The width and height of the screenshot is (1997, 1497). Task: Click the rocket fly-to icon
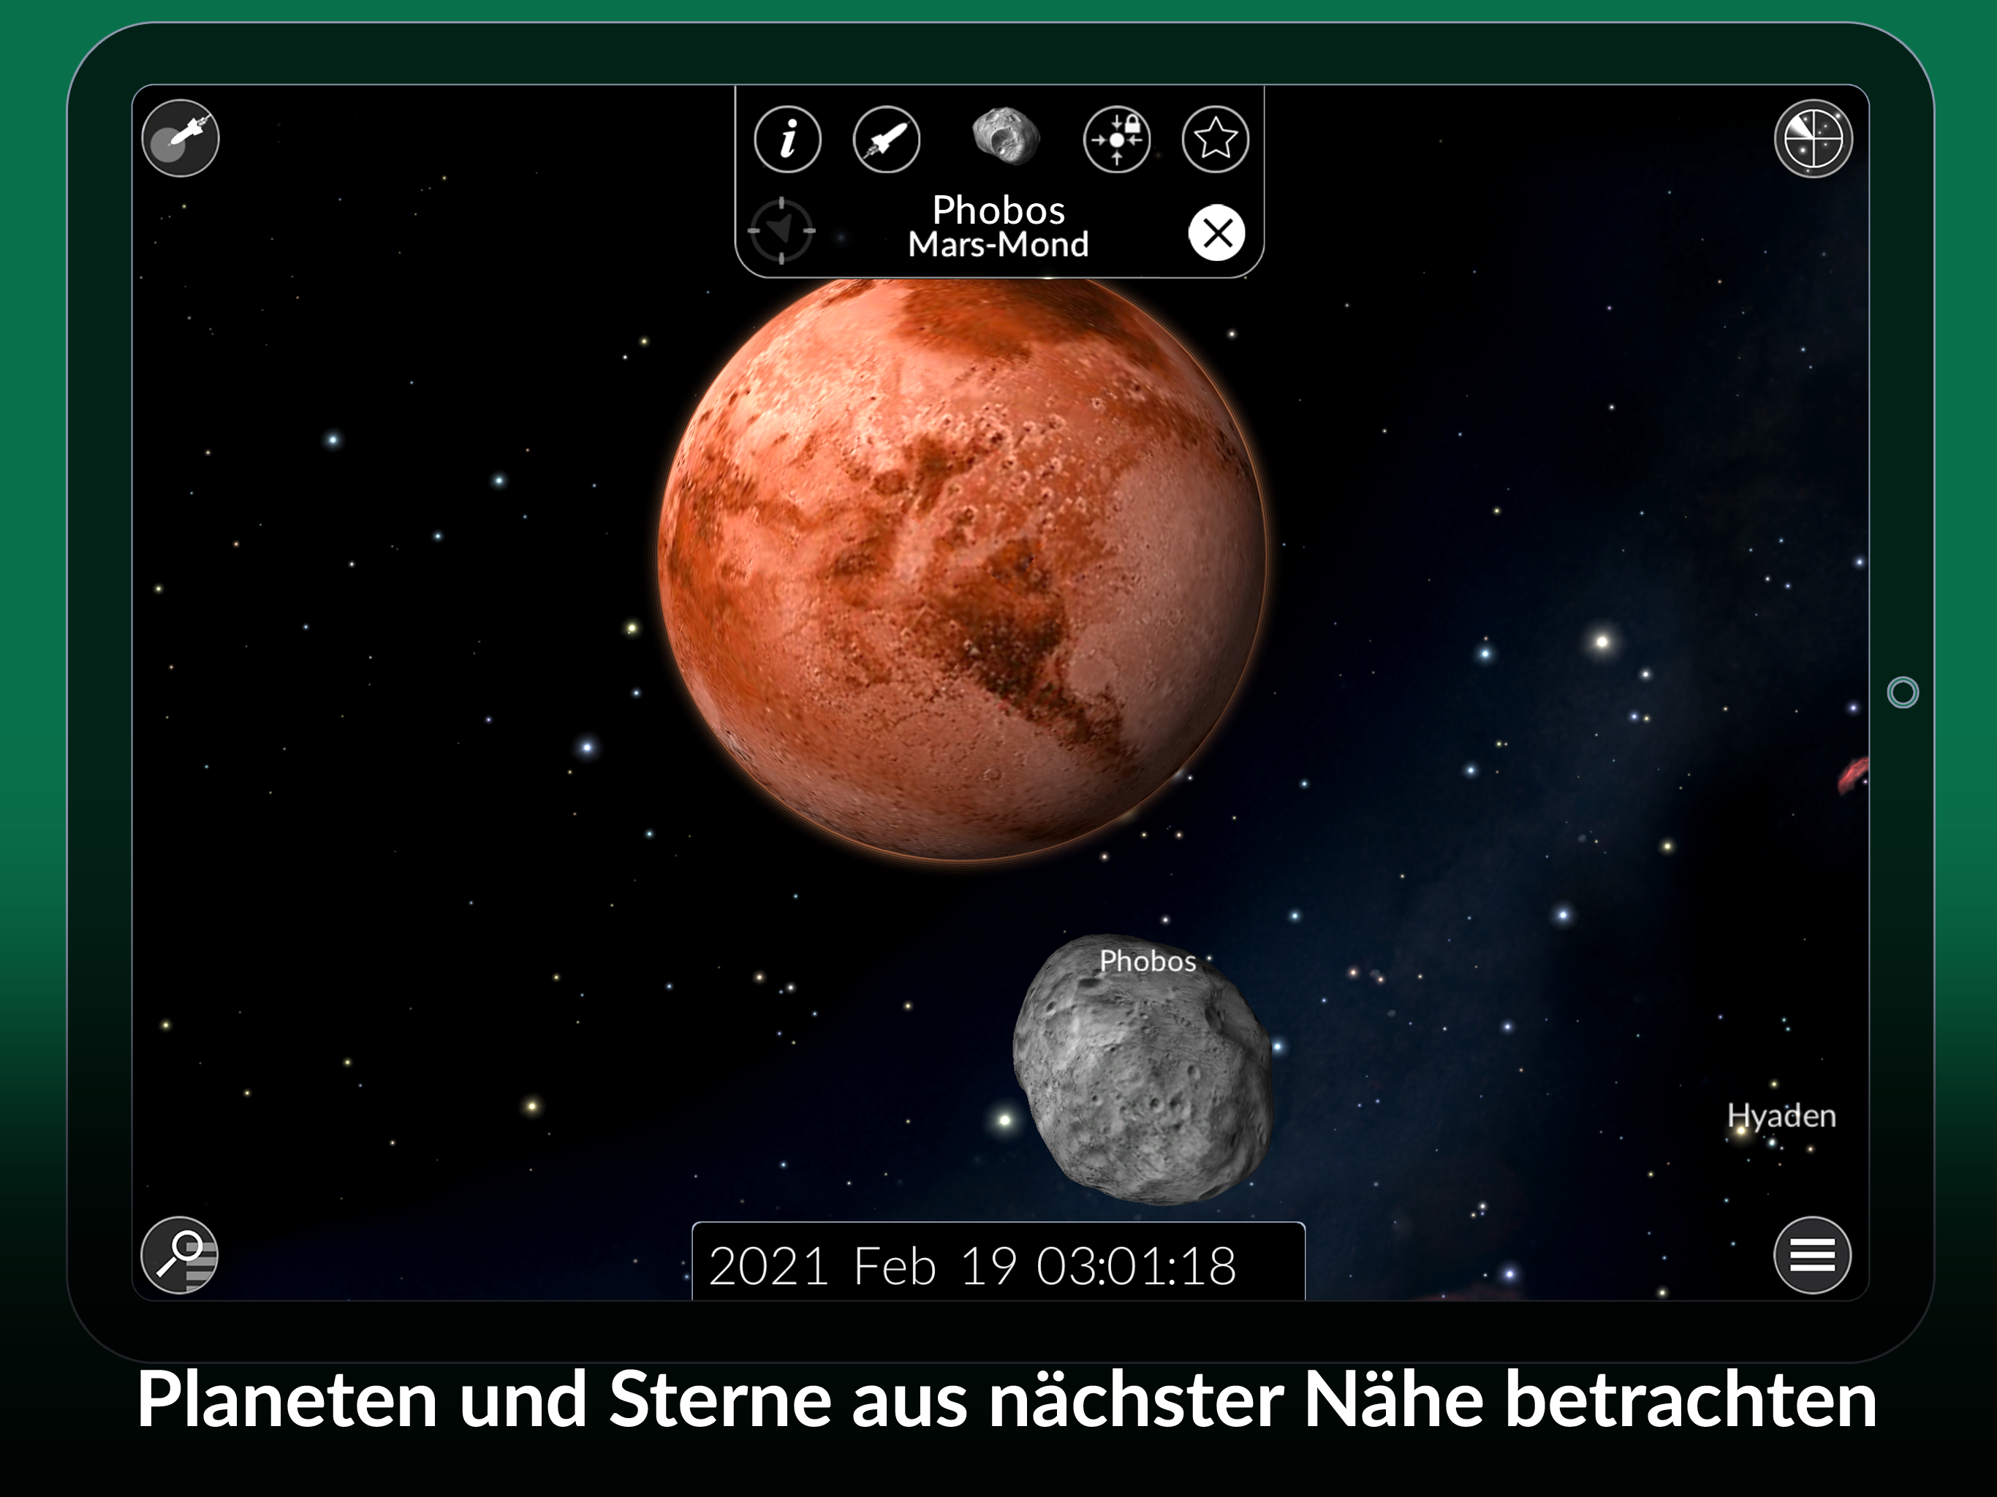coord(887,139)
